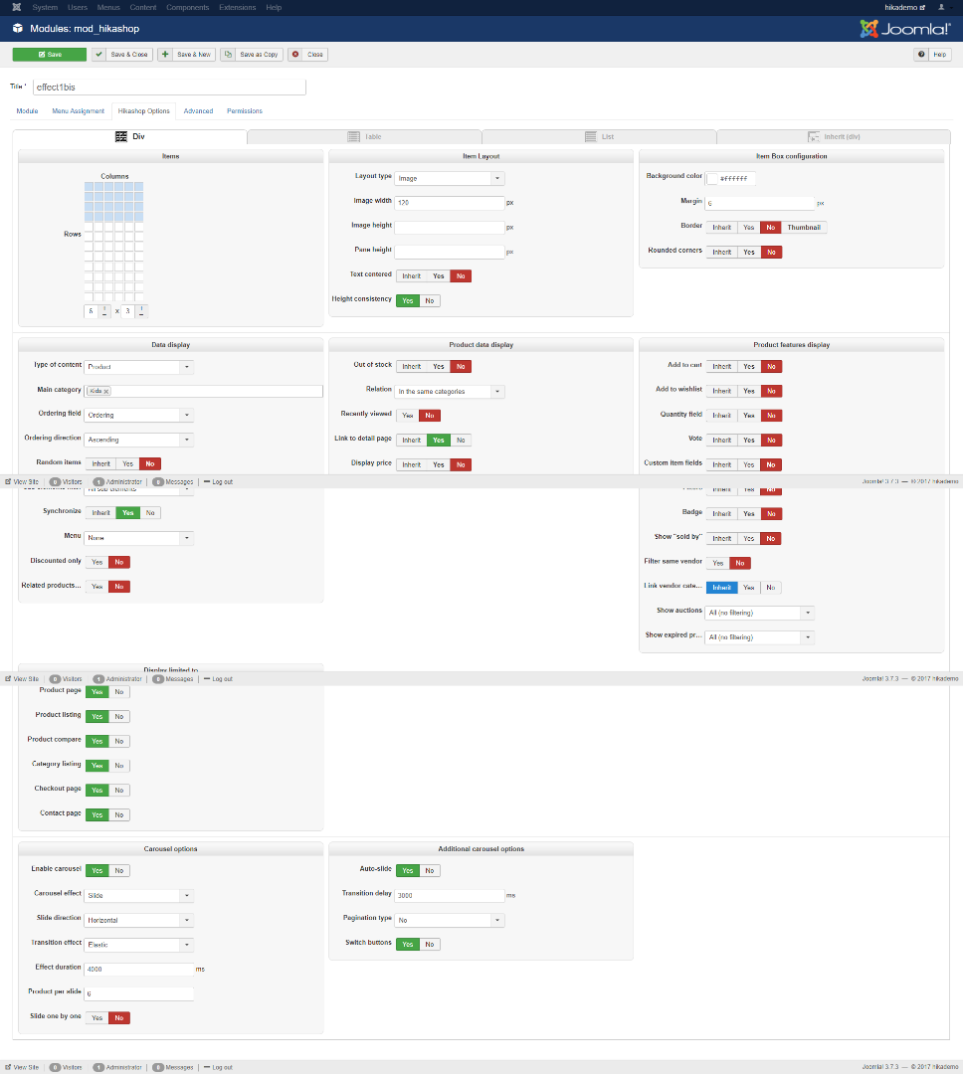The image size is (963, 1074).
Task: Open the user account icon menu
Action: point(942,8)
